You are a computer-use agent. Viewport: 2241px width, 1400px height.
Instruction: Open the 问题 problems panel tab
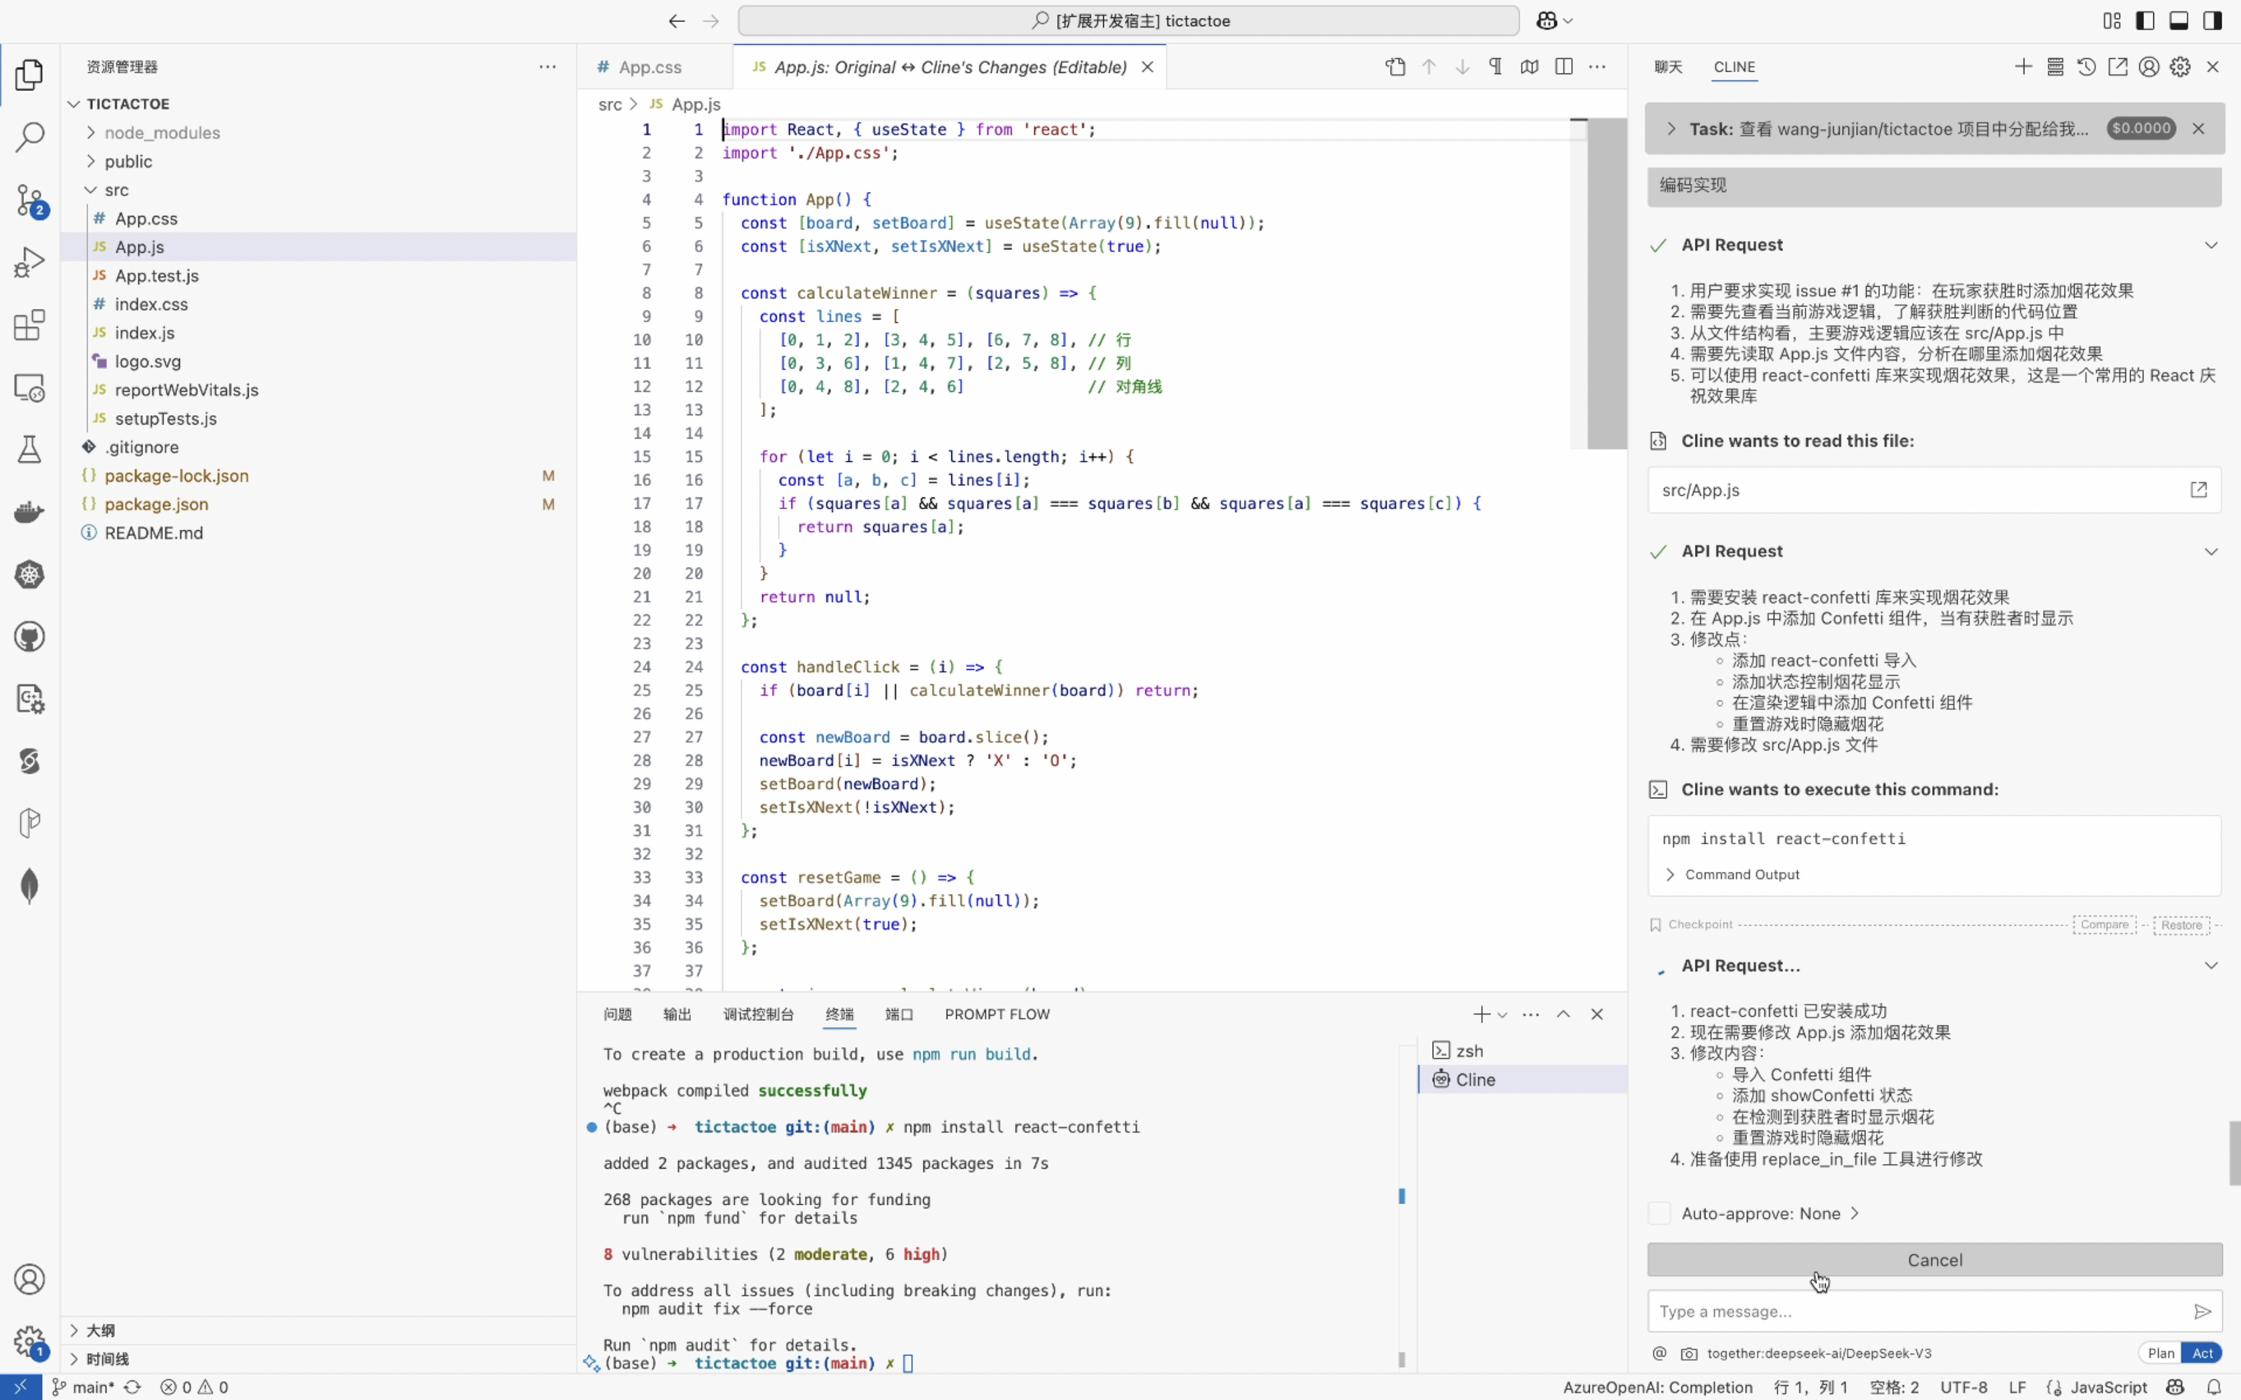[617, 1014]
